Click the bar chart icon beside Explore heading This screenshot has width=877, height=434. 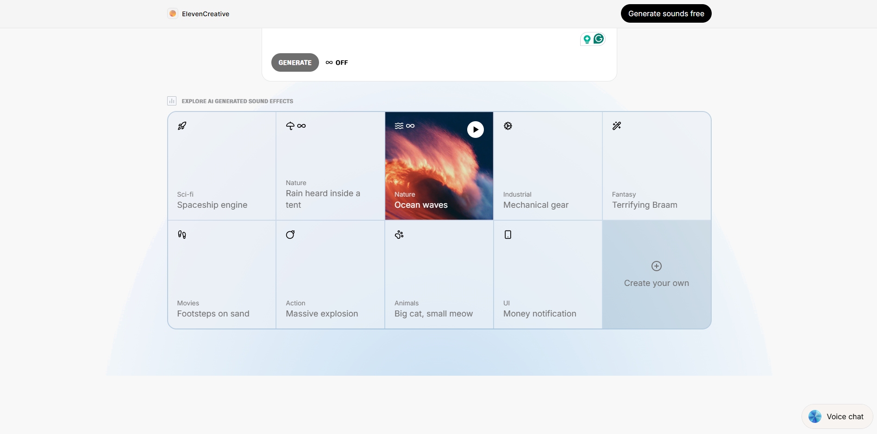172,101
